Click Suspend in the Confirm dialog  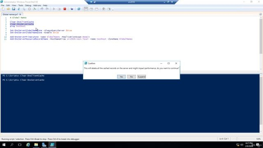click(141, 77)
